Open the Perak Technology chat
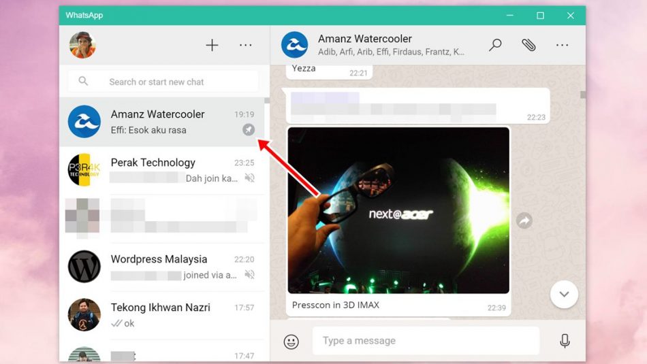Image resolution: width=647 pixels, height=364 pixels. point(162,170)
